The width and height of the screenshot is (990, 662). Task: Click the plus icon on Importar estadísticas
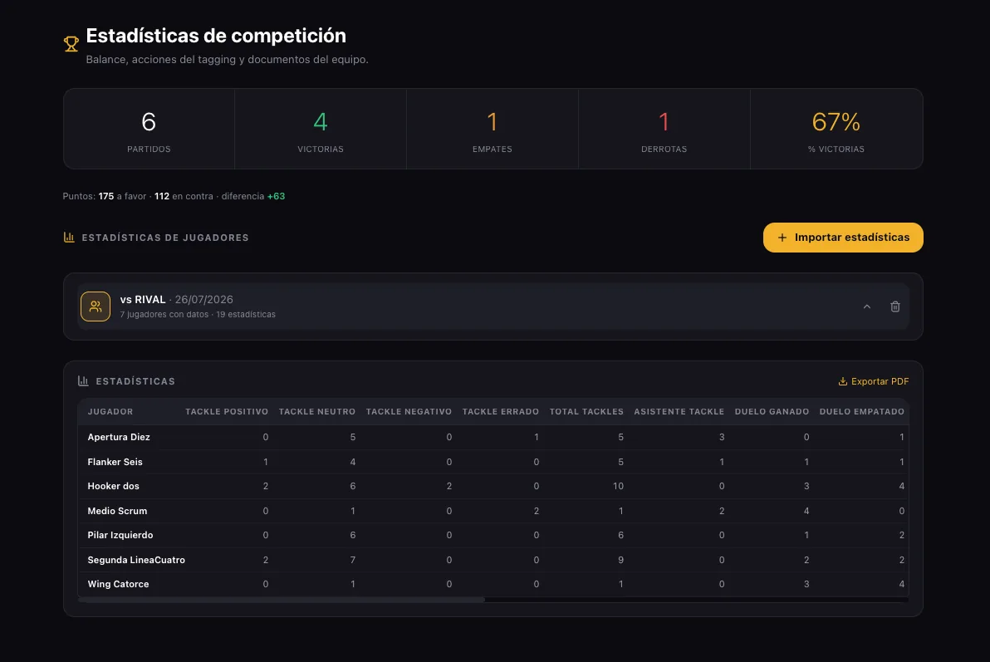(782, 238)
